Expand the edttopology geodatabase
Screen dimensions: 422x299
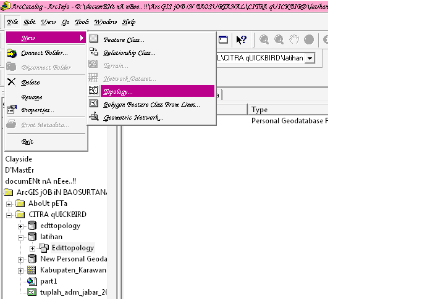(x=21, y=226)
